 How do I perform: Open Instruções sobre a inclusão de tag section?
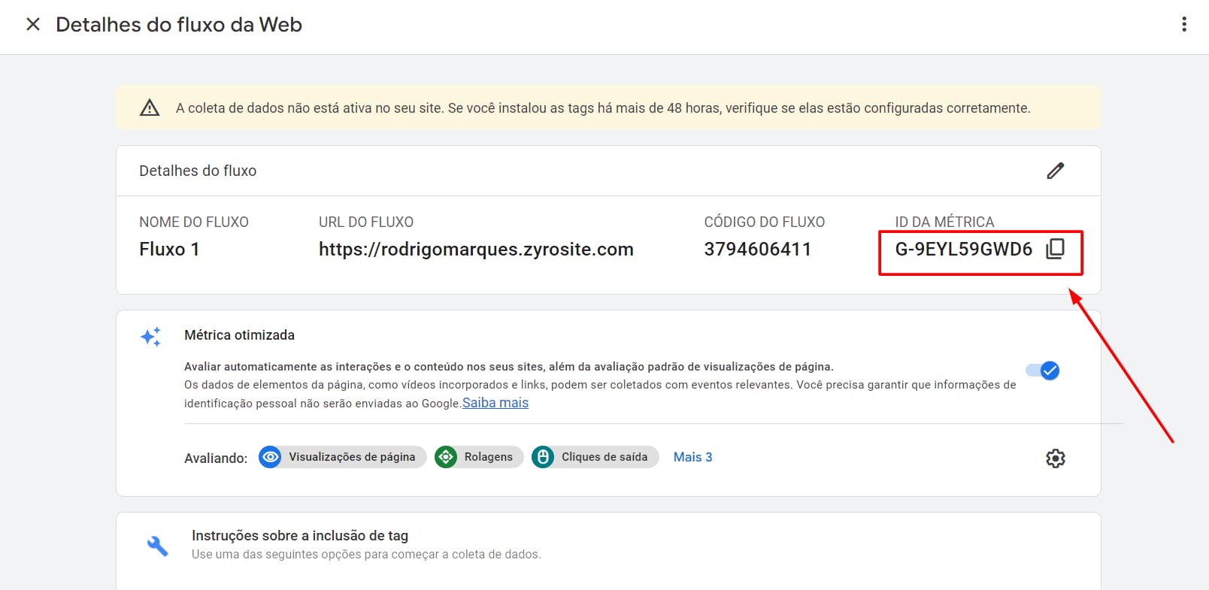(x=300, y=536)
